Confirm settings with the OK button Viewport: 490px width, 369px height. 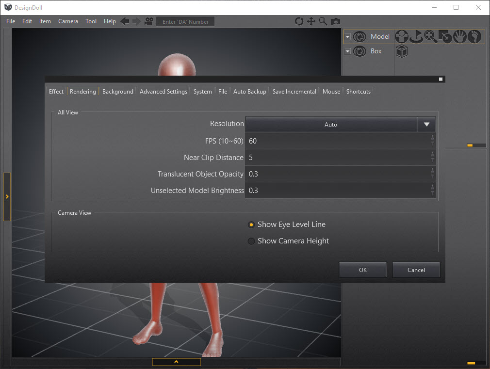362,270
